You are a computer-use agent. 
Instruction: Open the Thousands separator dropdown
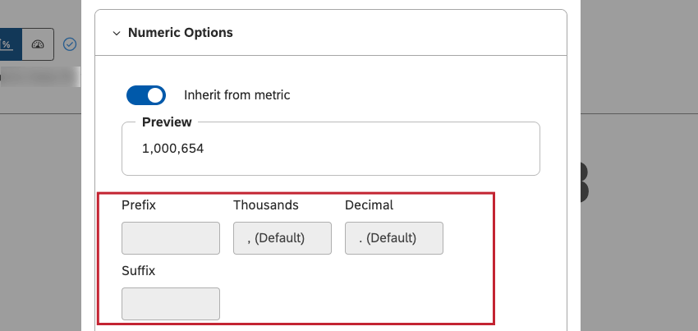(x=282, y=238)
